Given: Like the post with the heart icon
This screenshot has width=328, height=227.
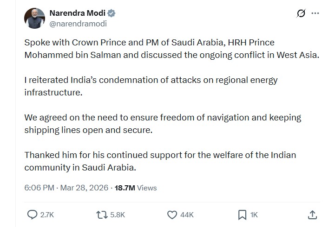Looking at the screenshot, I should pos(172,214).
